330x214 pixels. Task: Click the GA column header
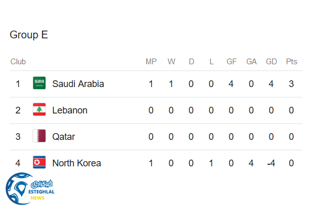coord(251,62)
